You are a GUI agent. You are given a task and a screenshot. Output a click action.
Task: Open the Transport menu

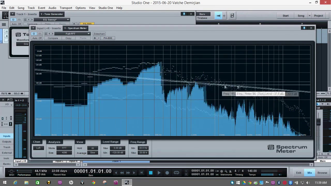coord(66,8)
